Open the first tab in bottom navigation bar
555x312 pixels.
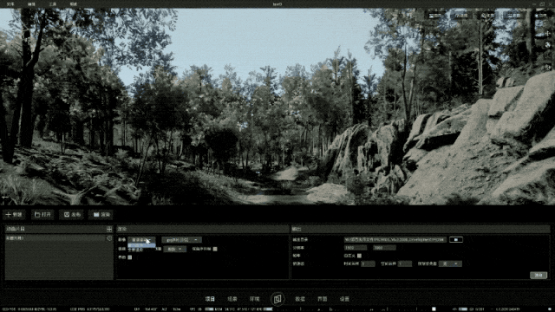[x=210, y=299]
